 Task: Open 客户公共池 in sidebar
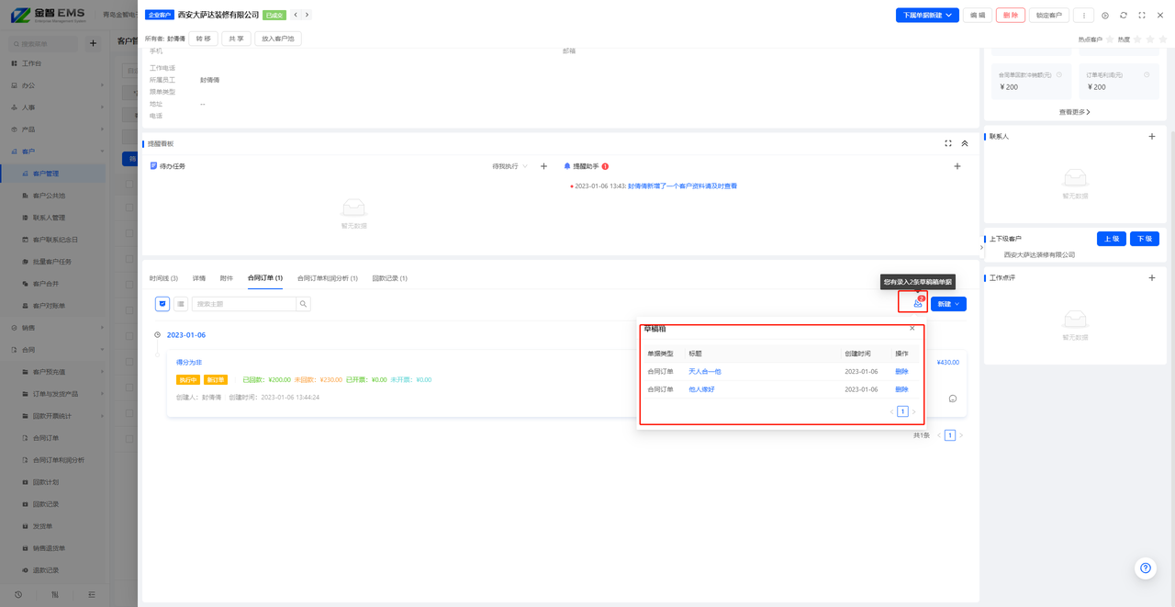[x=55, y=196]
